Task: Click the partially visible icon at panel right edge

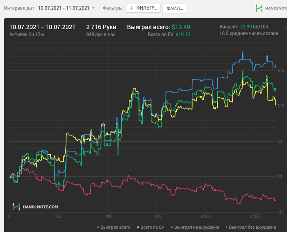Action: [285, 28]
